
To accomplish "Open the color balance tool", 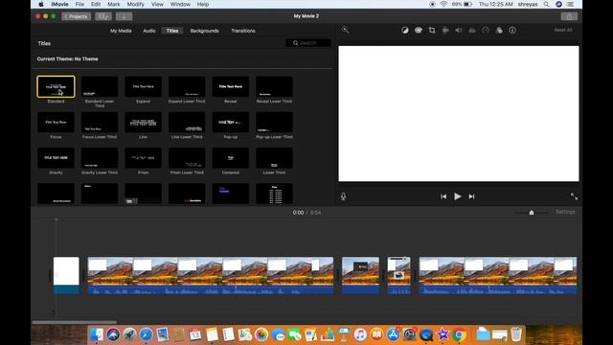I will click(x=405, y=30).
